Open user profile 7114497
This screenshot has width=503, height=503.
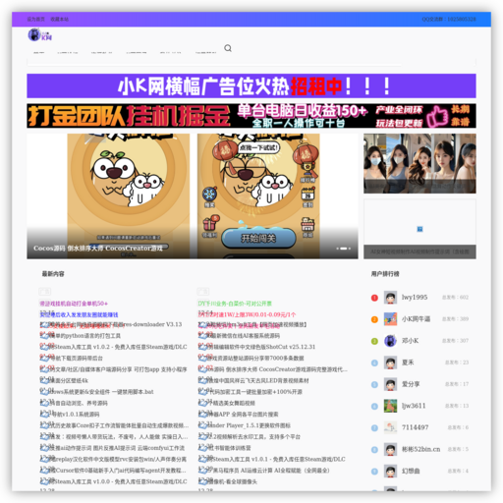click(x=415, y=427)
